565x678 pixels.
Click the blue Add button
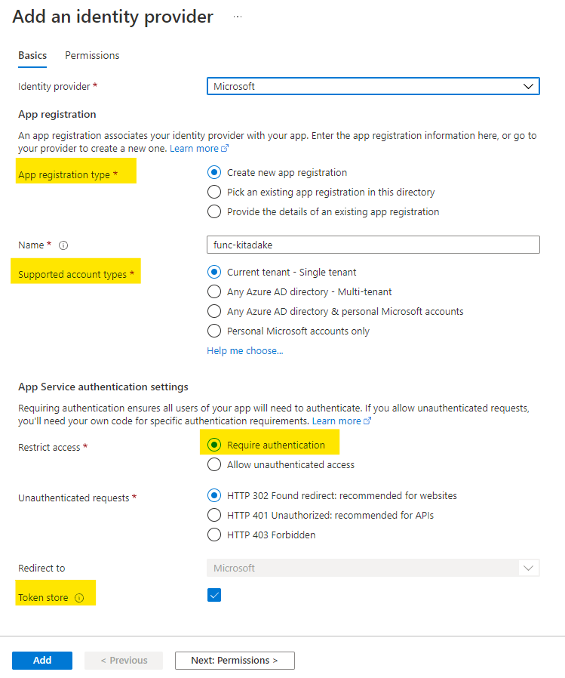click(x=42, y=661)
